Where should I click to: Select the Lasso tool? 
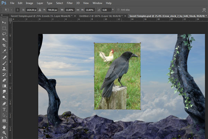click(x=4, y=34)
